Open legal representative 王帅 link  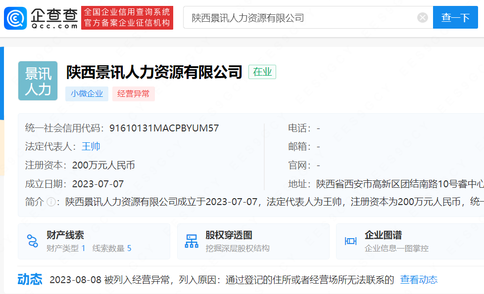(91, 146)
